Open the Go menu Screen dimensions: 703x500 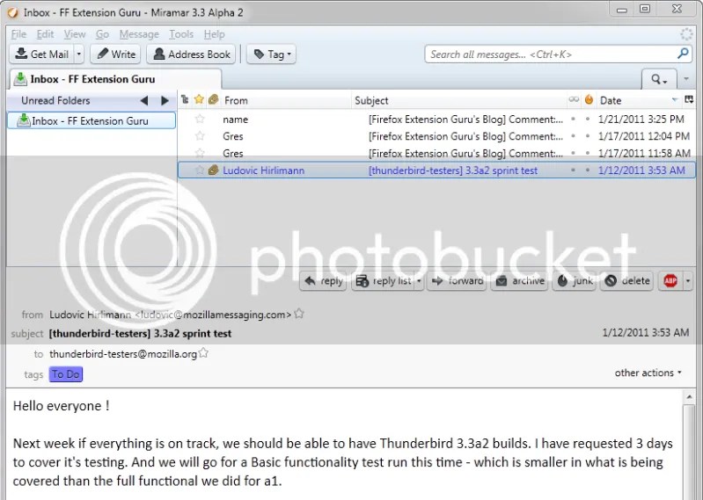(102, 34)
